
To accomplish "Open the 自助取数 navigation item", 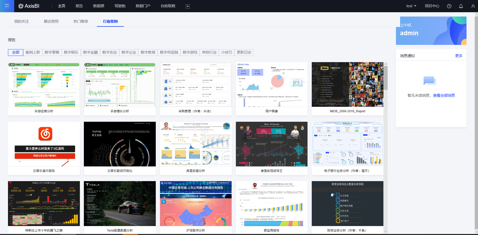I will click(x=168, y=6).
